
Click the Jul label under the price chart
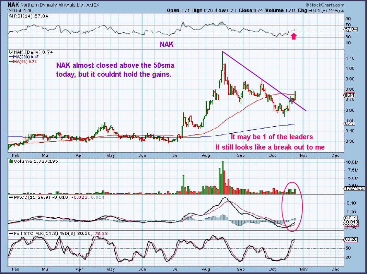[175, 155]
